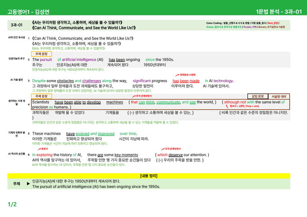Click the black triangle beside 주제

coord(28,184)
